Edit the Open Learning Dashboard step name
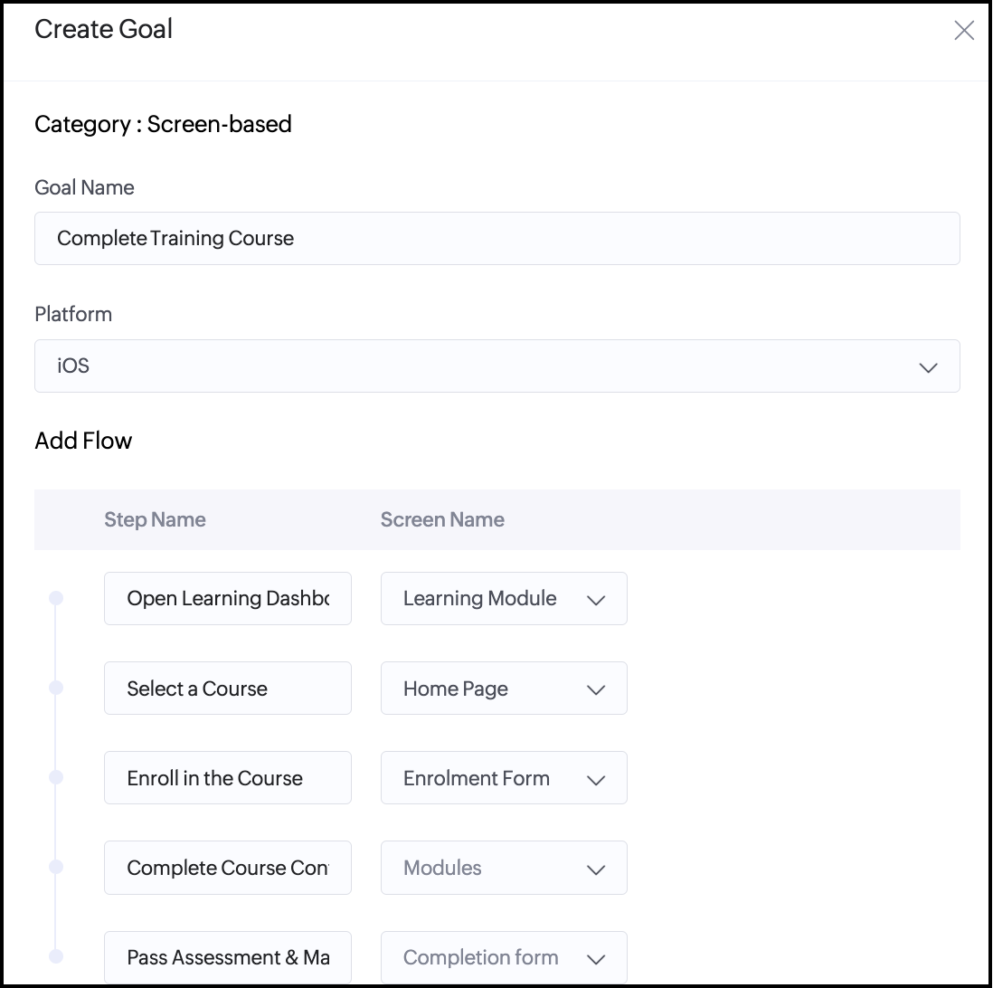Screen dimensions: 993x988 click(x=227, y=598)
